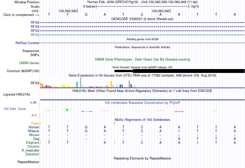Click the Elephant species label
Image resolution: width=245 pixels, height=168 pixels.
[x=32, y=142]
